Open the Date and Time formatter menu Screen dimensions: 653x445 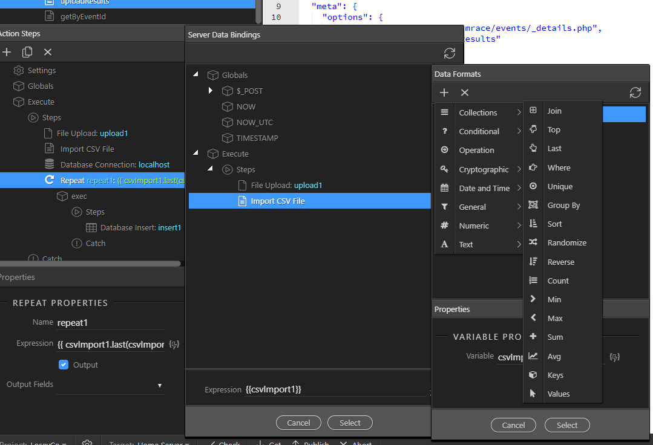coord(484,188)
